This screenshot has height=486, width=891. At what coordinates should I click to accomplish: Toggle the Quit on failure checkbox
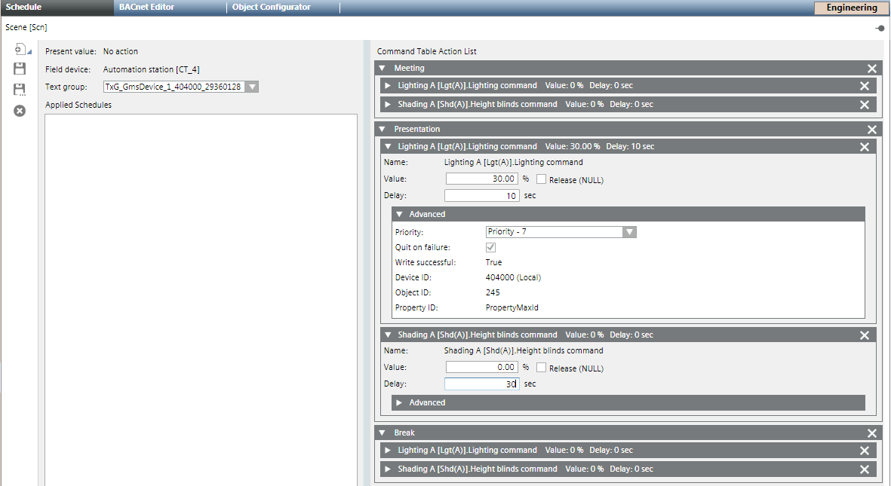[490, 247]
